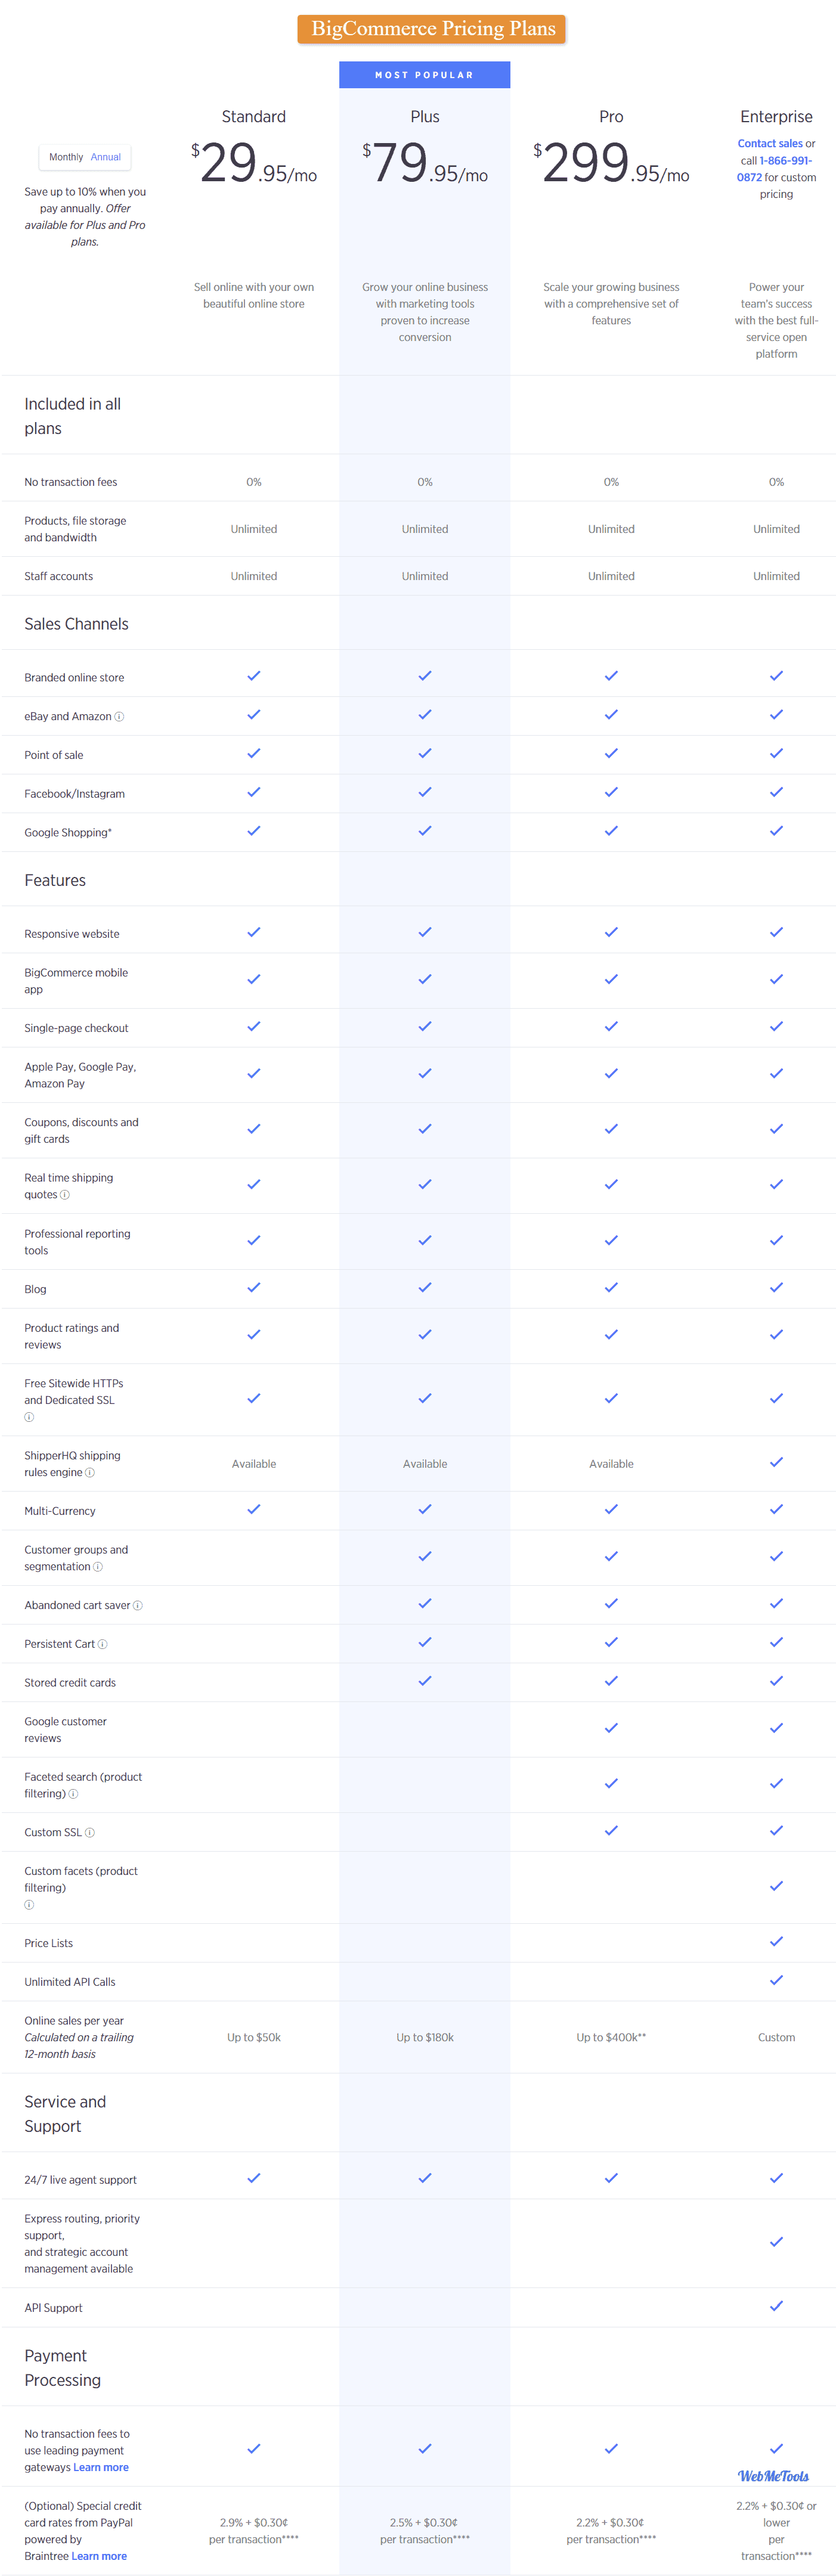Click info icon under Free Sitewide HTTPs

29,1417
